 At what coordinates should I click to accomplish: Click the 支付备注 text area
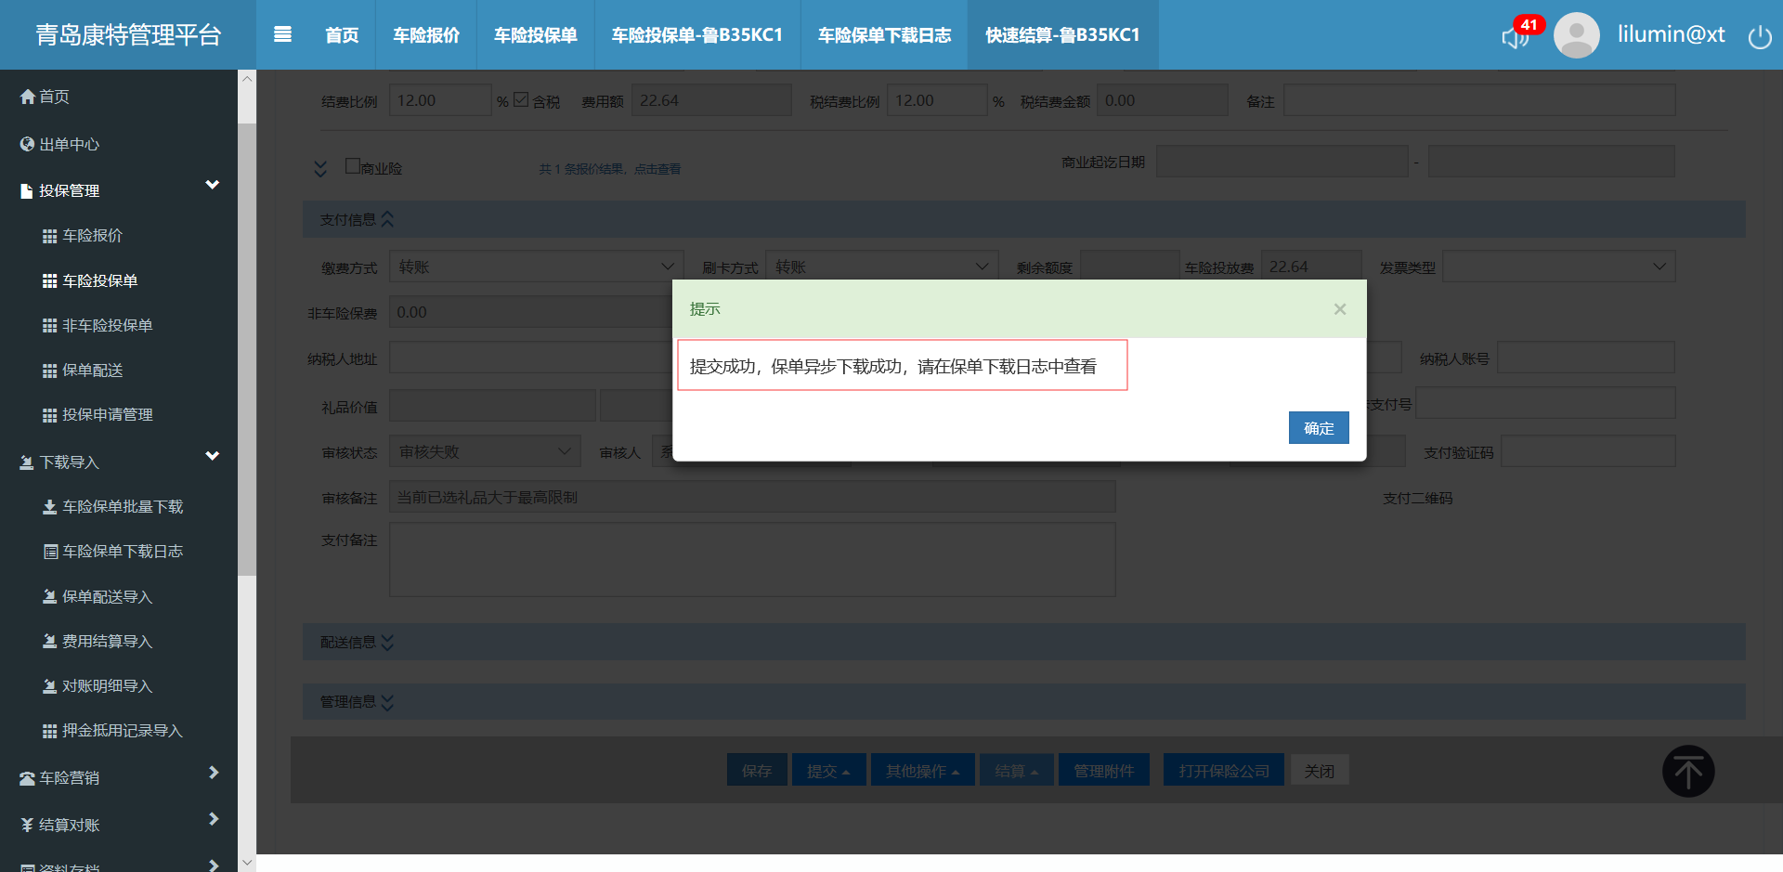[752, 559]
